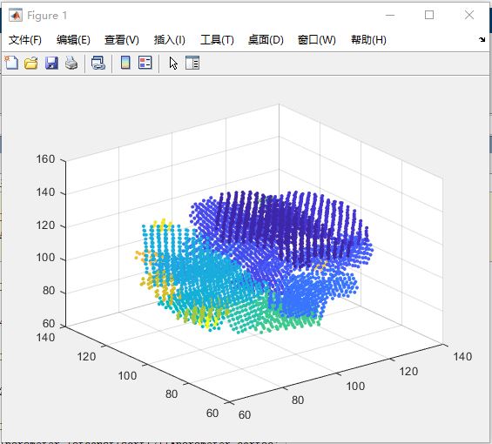The width and height of the screenshot is (492, 444).
Task: Click the dock figure arrow at menu bar end
Action: pos(482,39)
